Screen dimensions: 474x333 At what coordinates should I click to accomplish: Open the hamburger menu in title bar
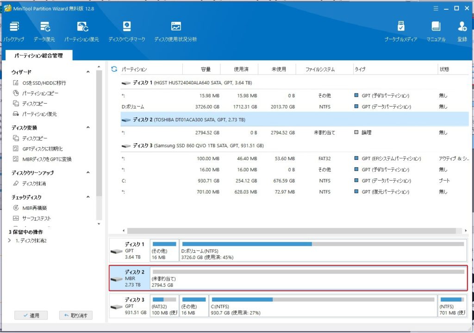[435, 8]
